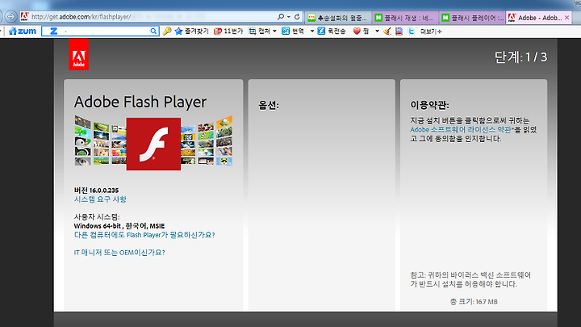Click the Flash Player logo image
This screenshot has height=327, width=581.
(153, 144)
